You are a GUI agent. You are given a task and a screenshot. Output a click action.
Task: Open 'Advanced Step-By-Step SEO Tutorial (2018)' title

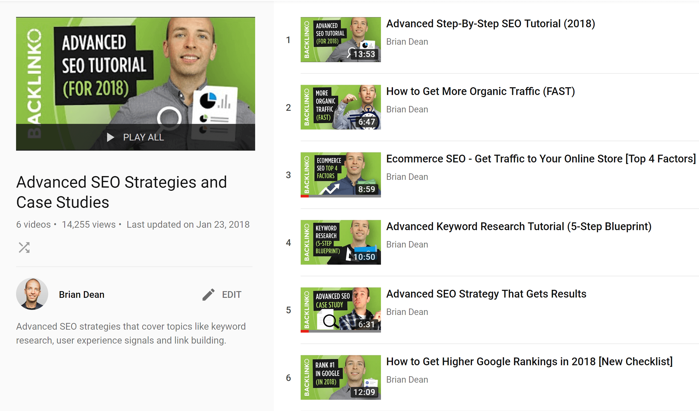point(491,24)
